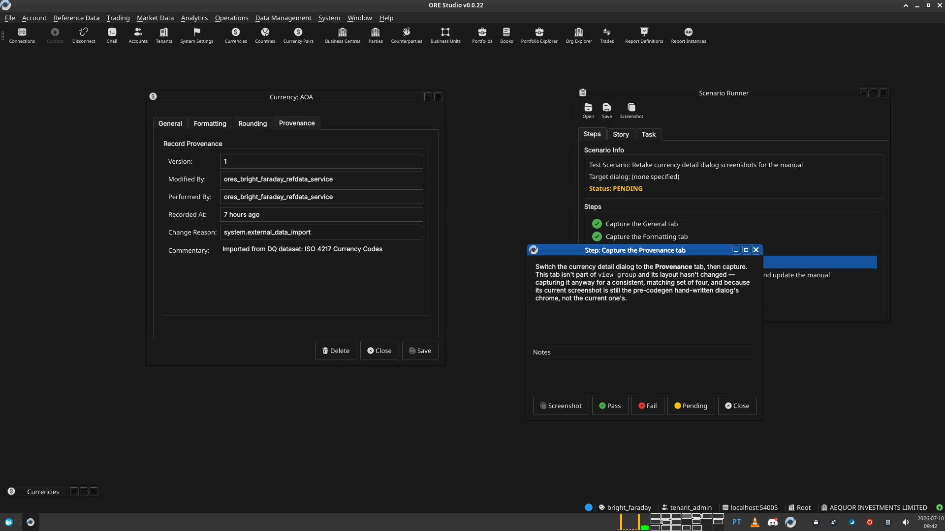Switch to the Formatting tab
This screenshot has width=945, height=531.
coord(210,123)
